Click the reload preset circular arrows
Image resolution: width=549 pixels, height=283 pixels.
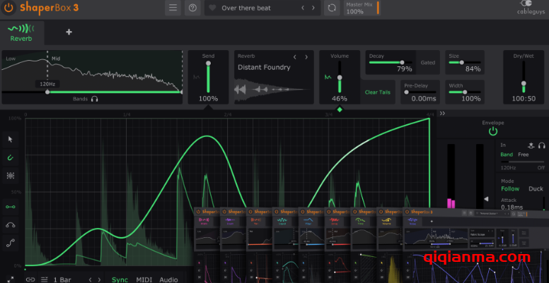(332, 8)
